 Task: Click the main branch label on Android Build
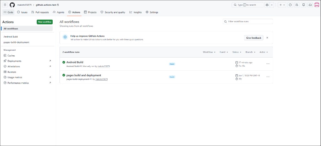pos(172,64)
